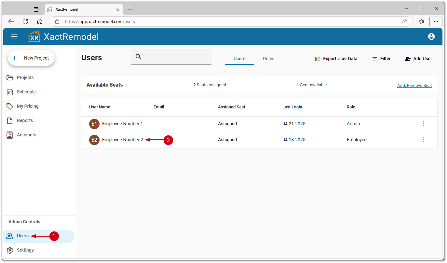This screenshot has width=447, height=263.
Task: Click the New Project button
Action: [x=31, y=58]
